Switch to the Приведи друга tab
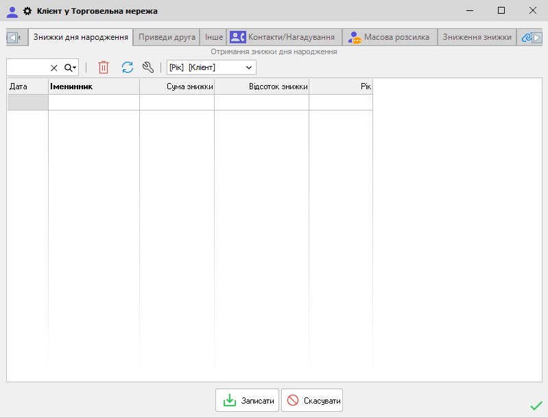 point(167,37)
